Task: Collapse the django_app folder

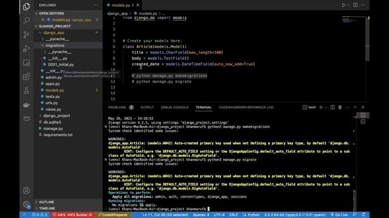Action: (53, 33)
